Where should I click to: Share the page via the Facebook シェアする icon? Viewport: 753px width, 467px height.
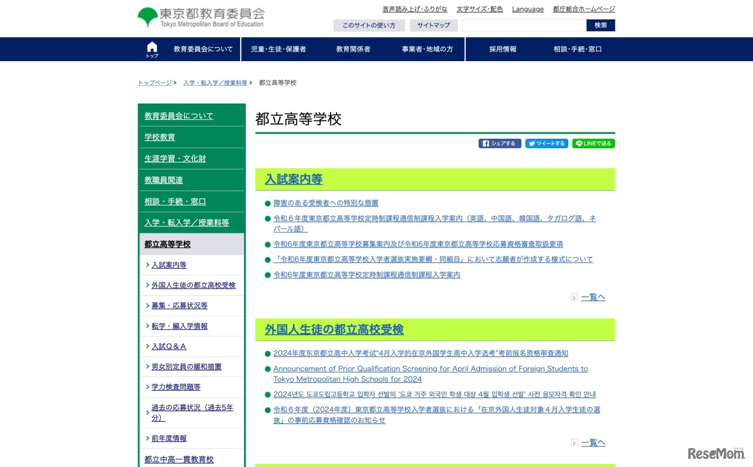(499, 143)
